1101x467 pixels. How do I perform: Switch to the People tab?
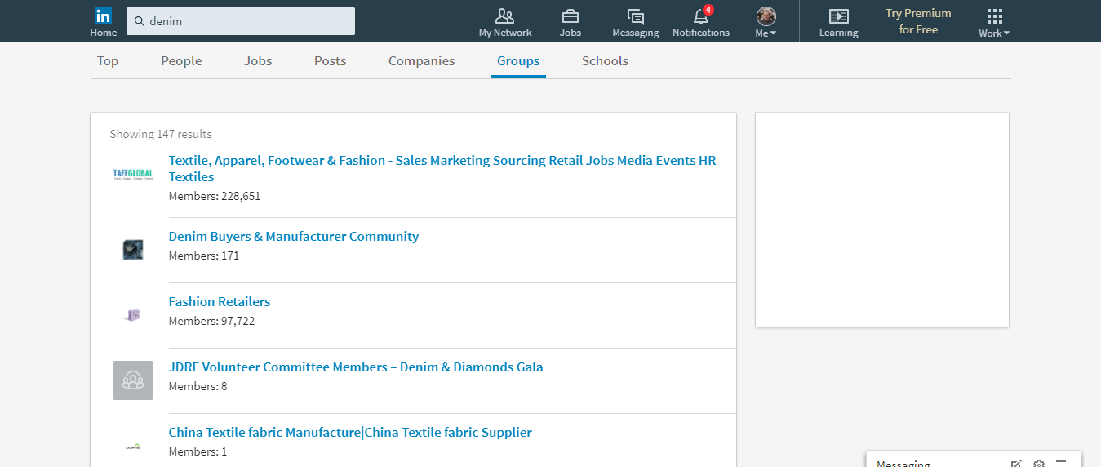(181, 61)
